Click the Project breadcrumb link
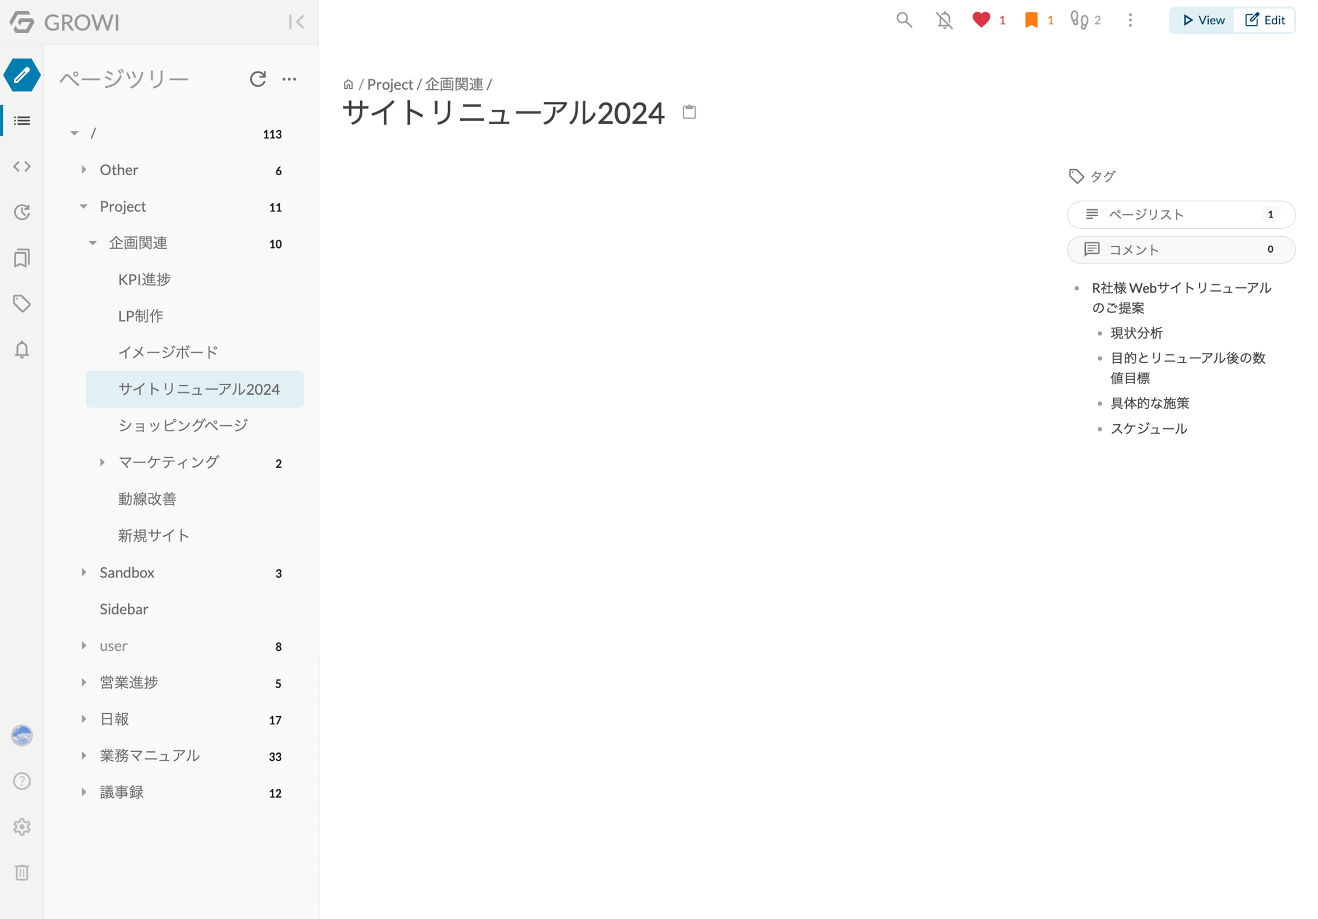The image size is (1318, 919). click(390, 84)
